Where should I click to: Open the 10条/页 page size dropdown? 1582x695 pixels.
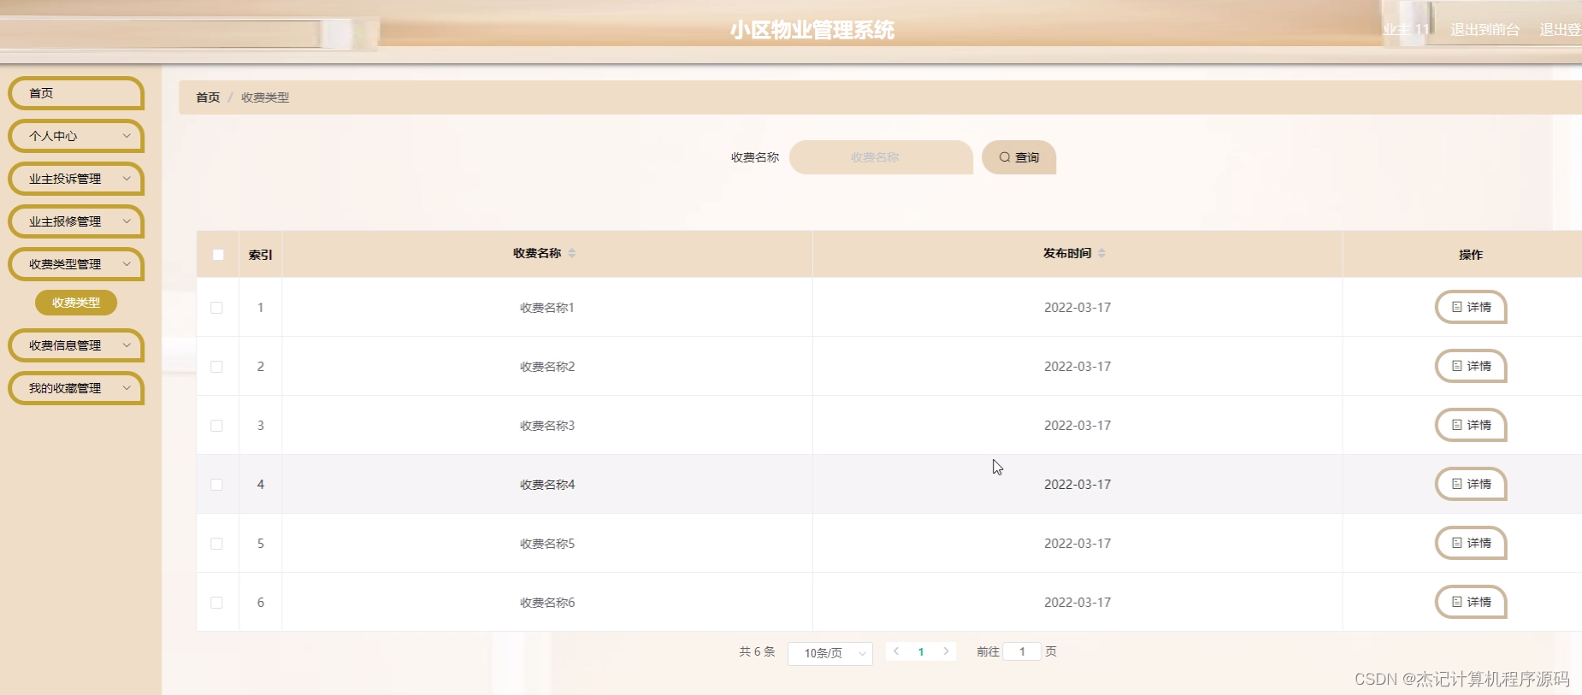tap(830, 653)
